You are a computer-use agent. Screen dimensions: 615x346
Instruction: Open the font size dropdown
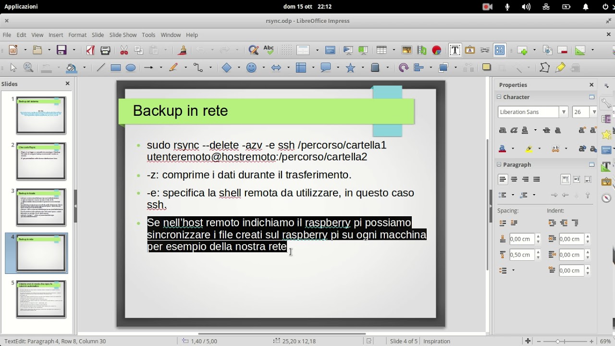[594, 112]
